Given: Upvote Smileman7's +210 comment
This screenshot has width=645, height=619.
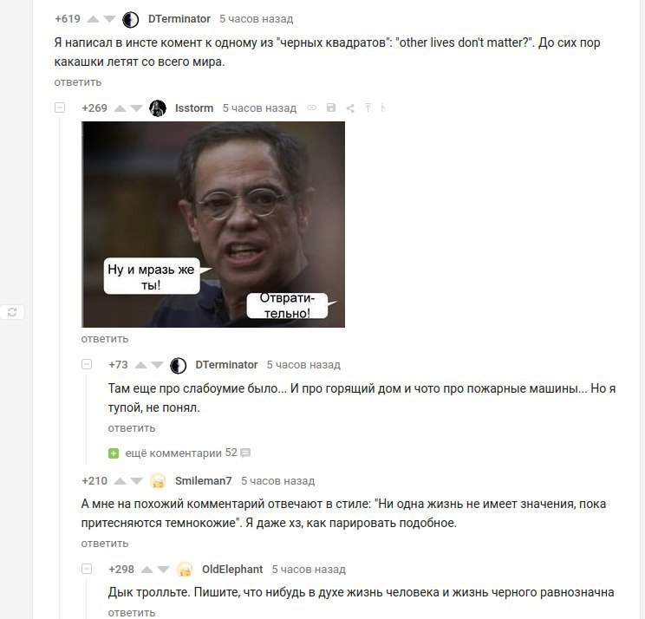Looking at the screenshot, I should 121,481.
